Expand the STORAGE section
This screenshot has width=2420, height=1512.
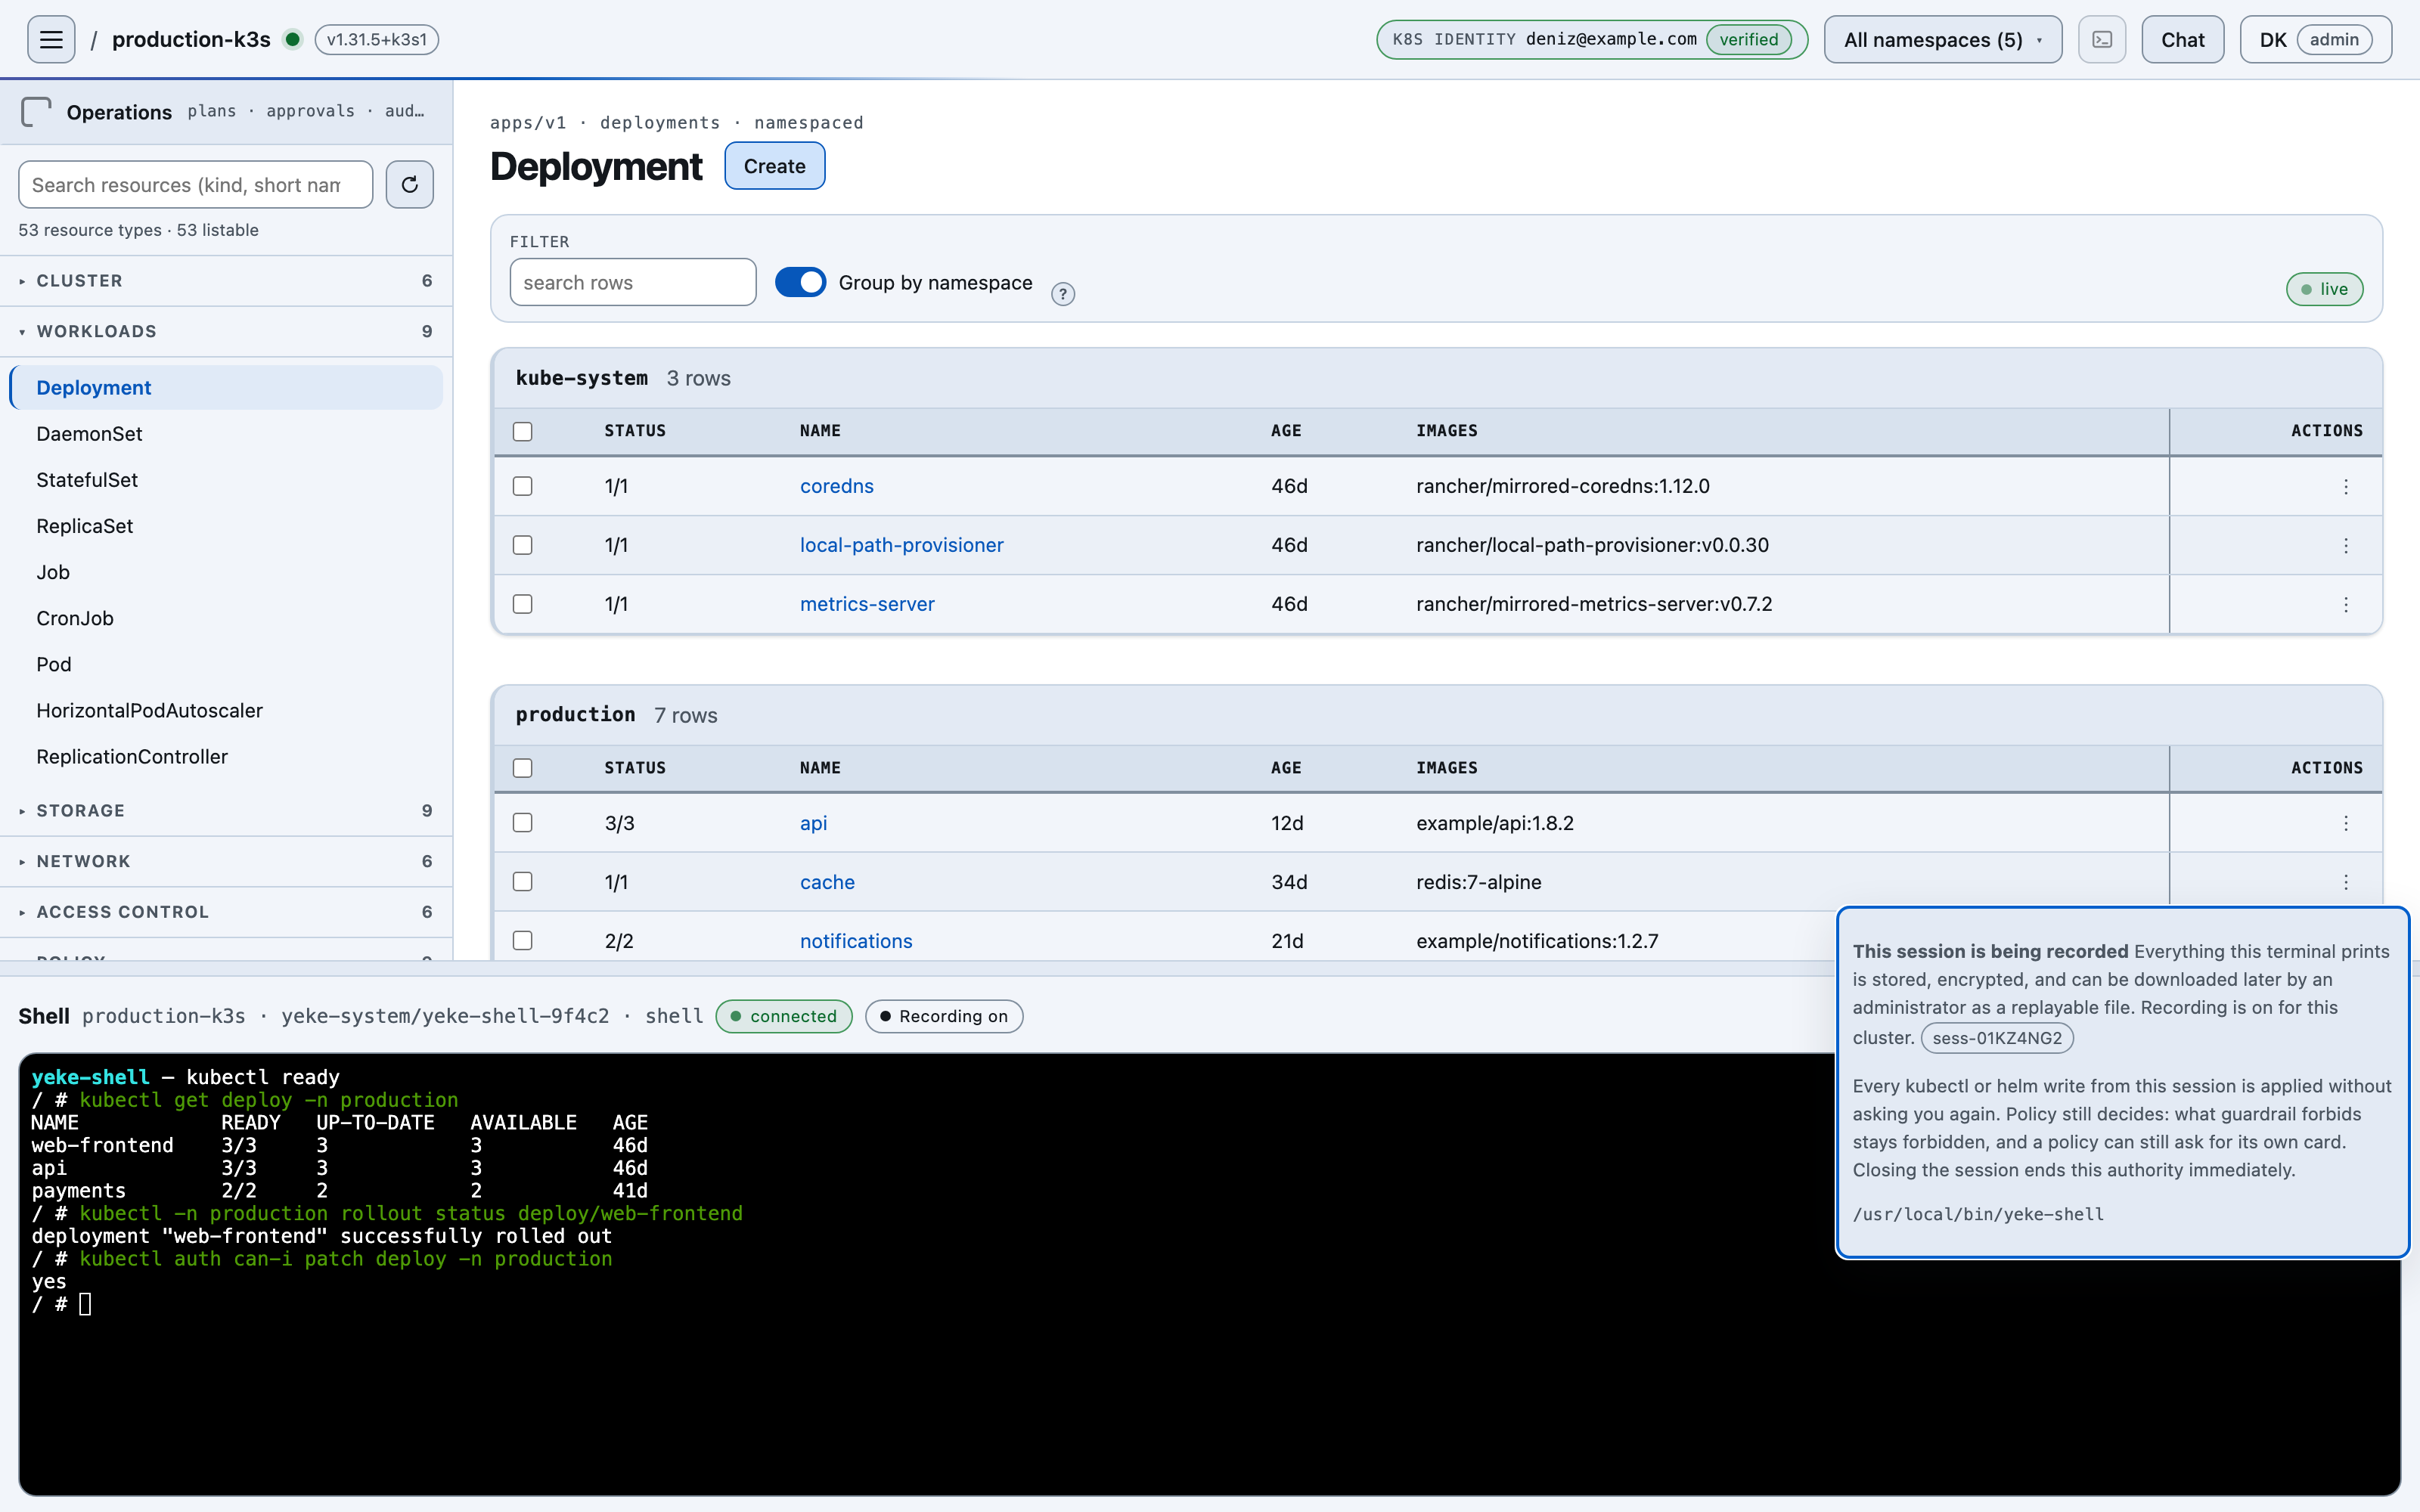coord(226,811)
